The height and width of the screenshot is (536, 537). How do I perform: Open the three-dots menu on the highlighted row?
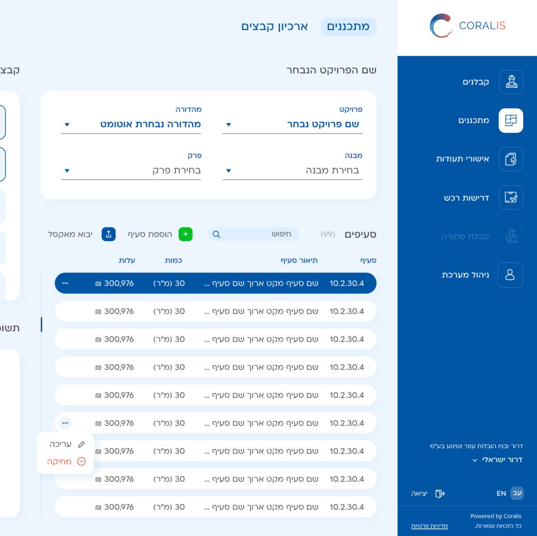[65, 283]
